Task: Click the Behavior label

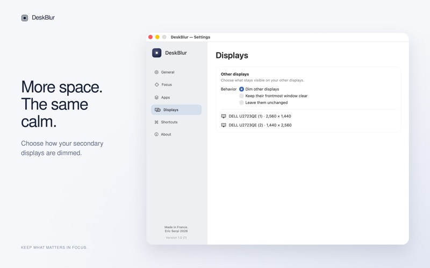Action: click(228, 89)
